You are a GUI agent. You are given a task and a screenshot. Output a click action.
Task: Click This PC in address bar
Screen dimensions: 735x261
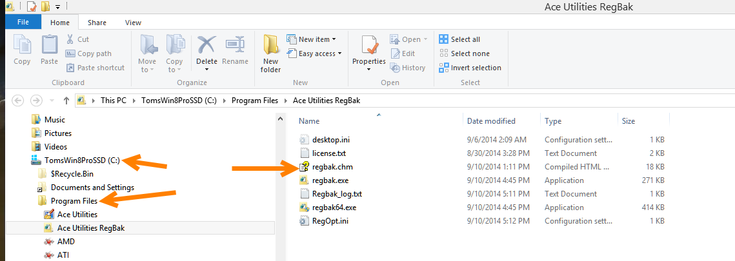point(114,100)
